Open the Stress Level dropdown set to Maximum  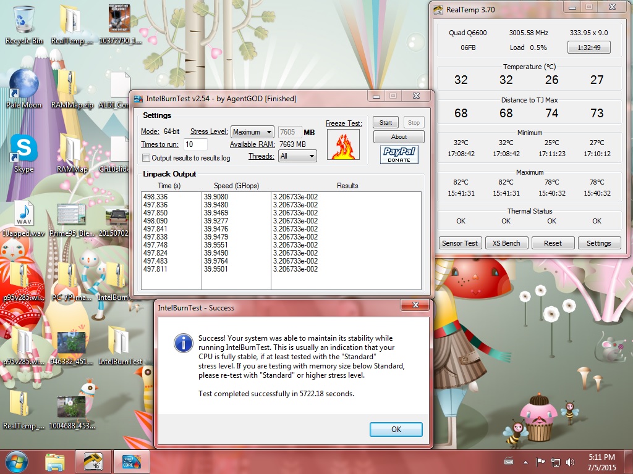pos(252,132)
